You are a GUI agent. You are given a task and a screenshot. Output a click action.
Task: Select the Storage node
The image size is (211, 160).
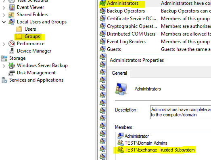(x=17, y=58)
